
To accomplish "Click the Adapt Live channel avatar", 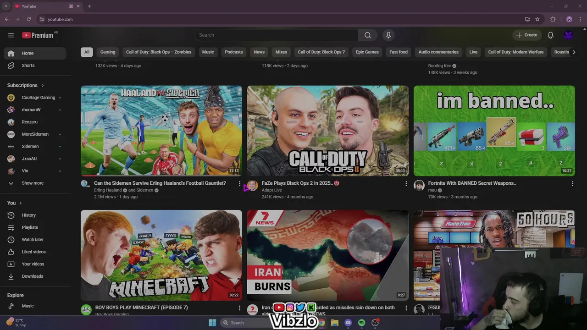I will (x=253, y=186).
